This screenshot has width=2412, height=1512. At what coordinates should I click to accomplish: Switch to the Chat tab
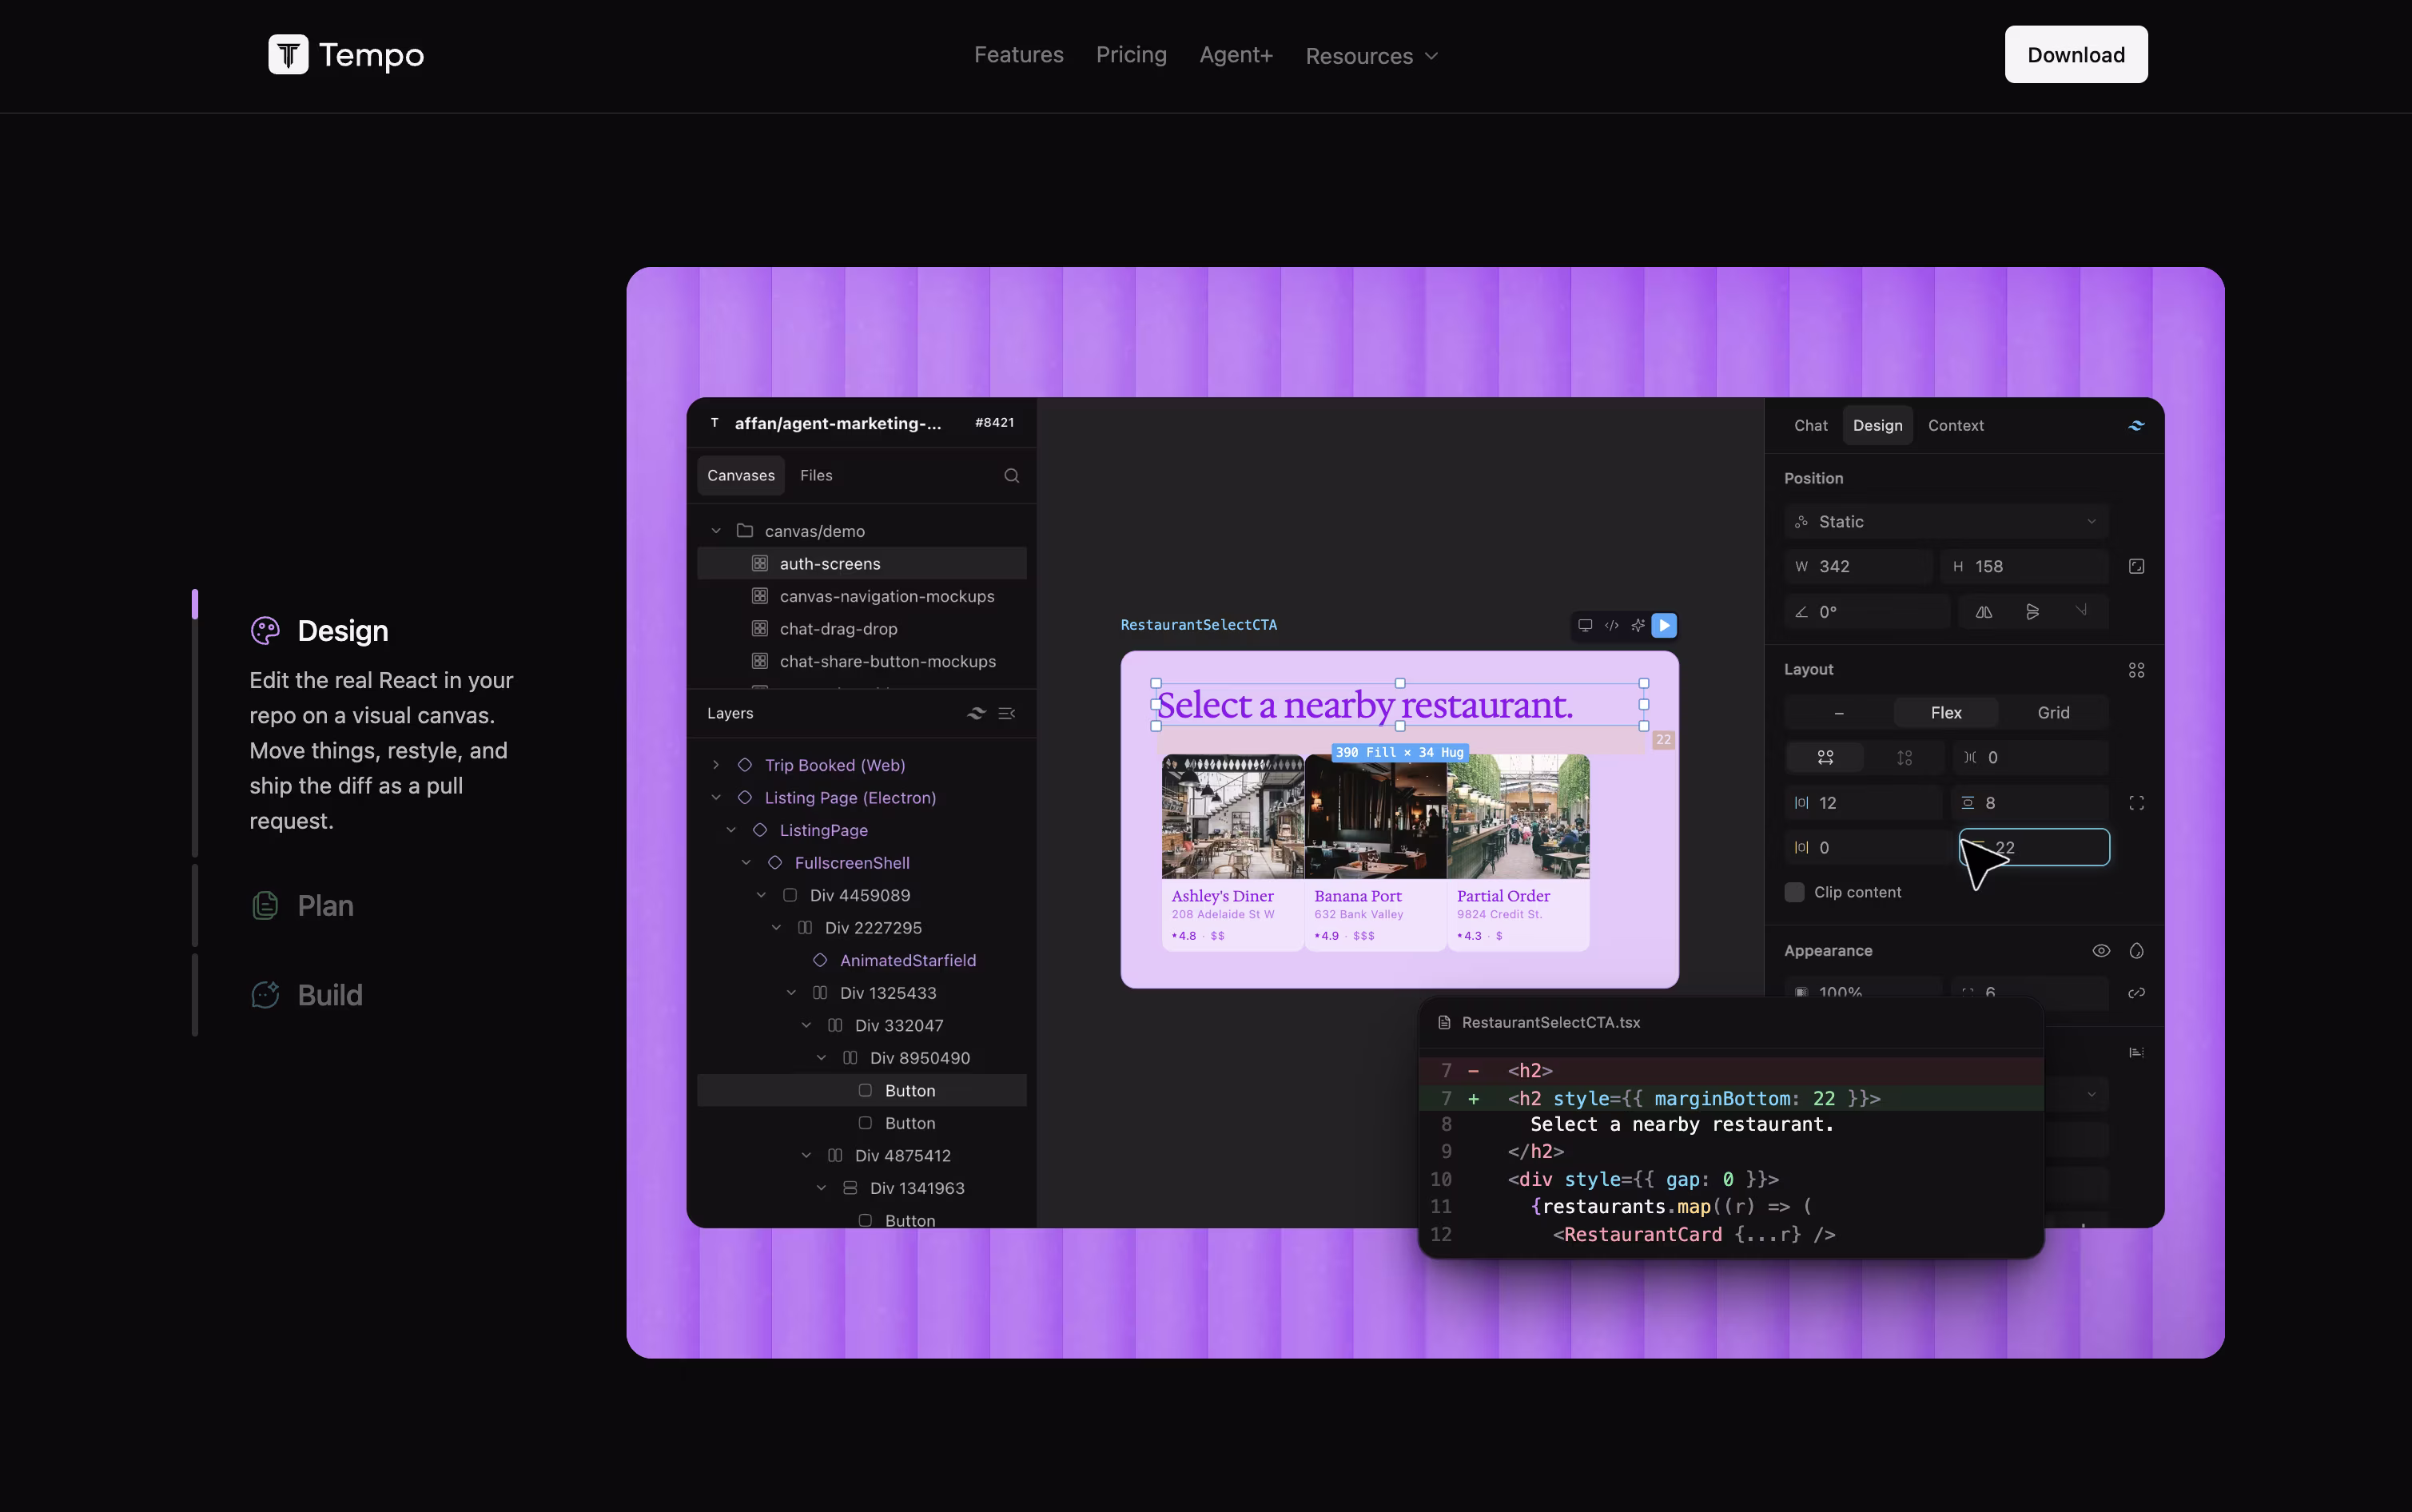(x=1810, y=425)
